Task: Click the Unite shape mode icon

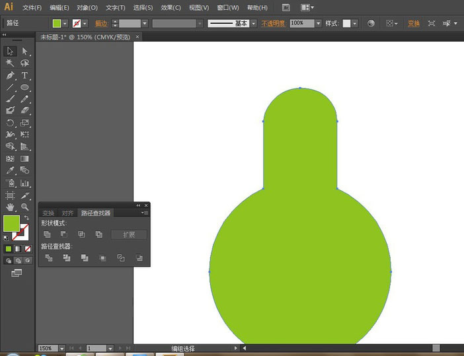Action: tap(47, 234)
